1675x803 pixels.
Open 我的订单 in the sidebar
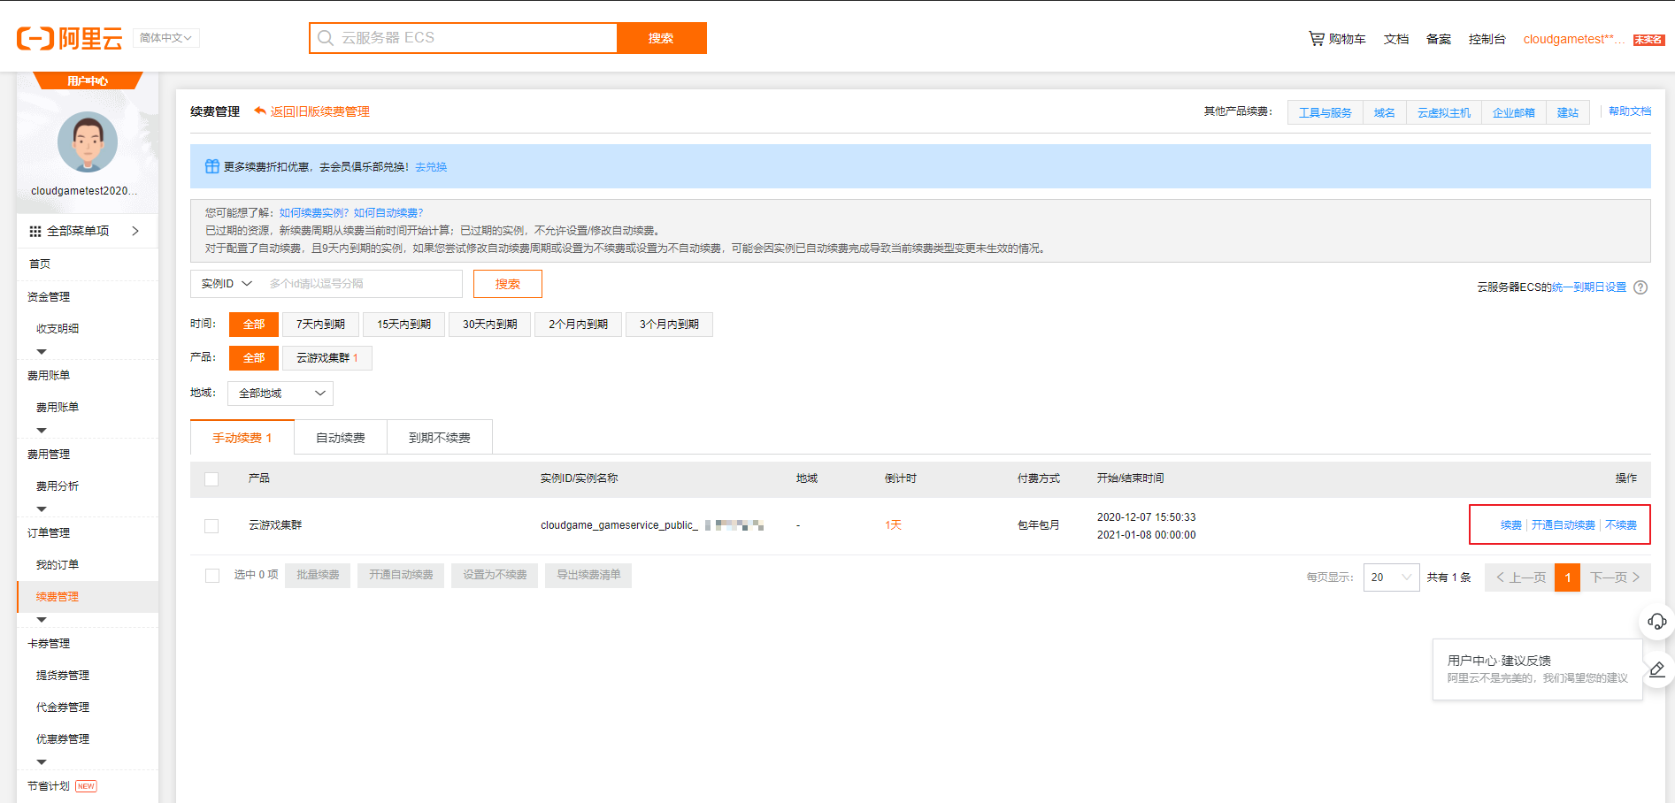pyautogui.click(x=58, y=565)
